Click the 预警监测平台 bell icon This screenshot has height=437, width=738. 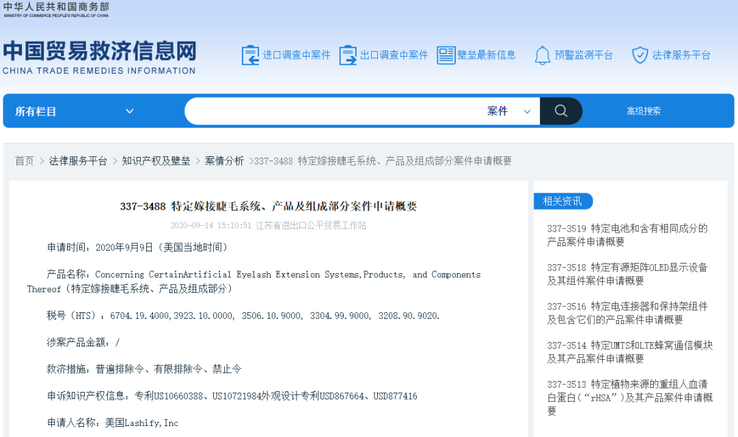(x=543, y=54)
